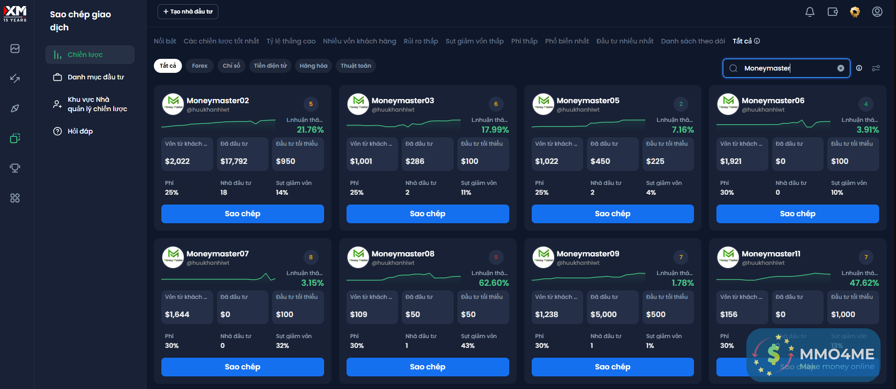The image size is (896, 389).
Task: Click the risk badge 5 on Moneymaster02
Action: [311, 104]
